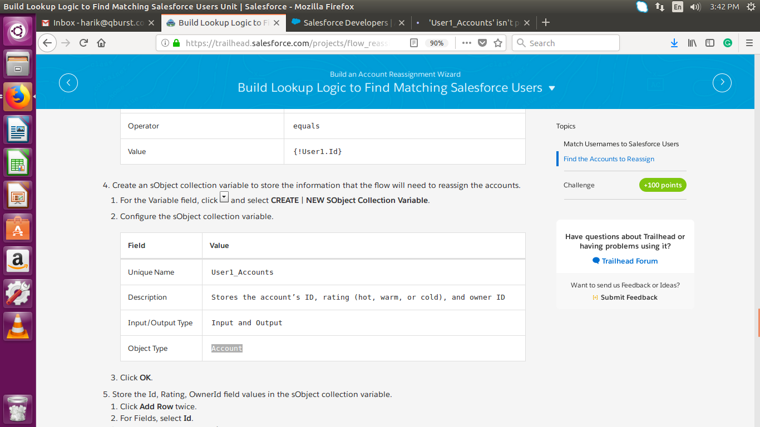The height and width of the screenshot is (427, 760).
Task: Expand the unit title dropdown arrow
Action: pos(552,88)
